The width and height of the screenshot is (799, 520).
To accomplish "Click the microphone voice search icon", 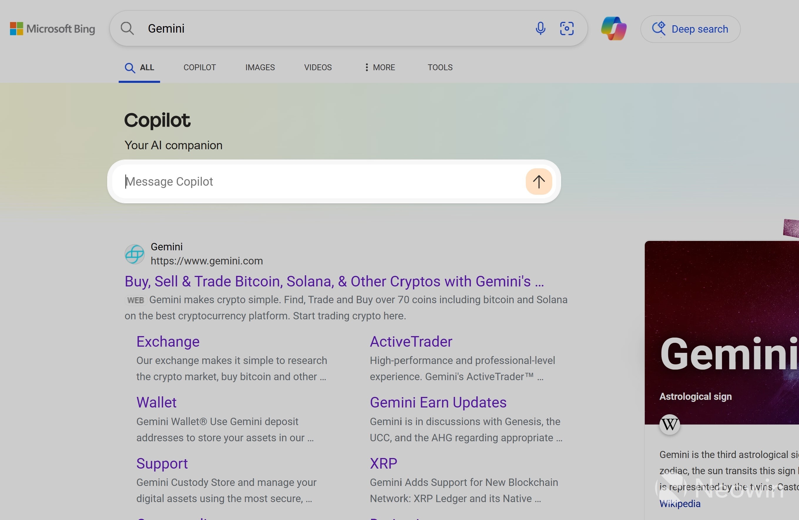I will (540, 28).
